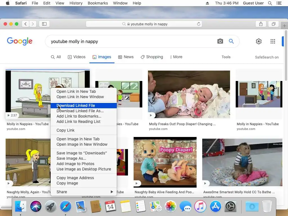Open Naughty Baby Alive Feeding link
The height and width of the screenshot is (216, 288).
164,192
